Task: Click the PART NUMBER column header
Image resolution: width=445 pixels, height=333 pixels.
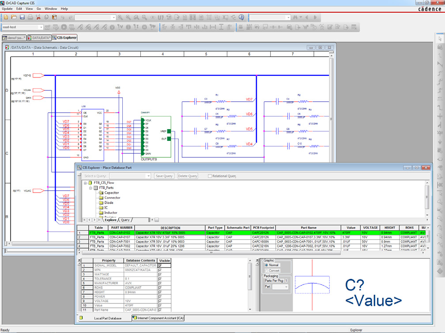Action: click(121, 228)
